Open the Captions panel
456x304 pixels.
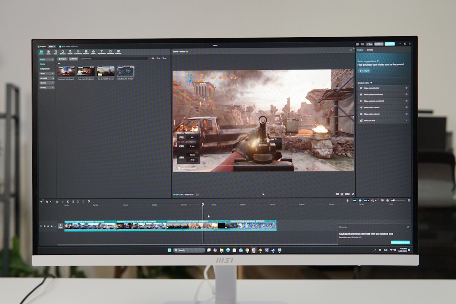click(x=86, y=52)
